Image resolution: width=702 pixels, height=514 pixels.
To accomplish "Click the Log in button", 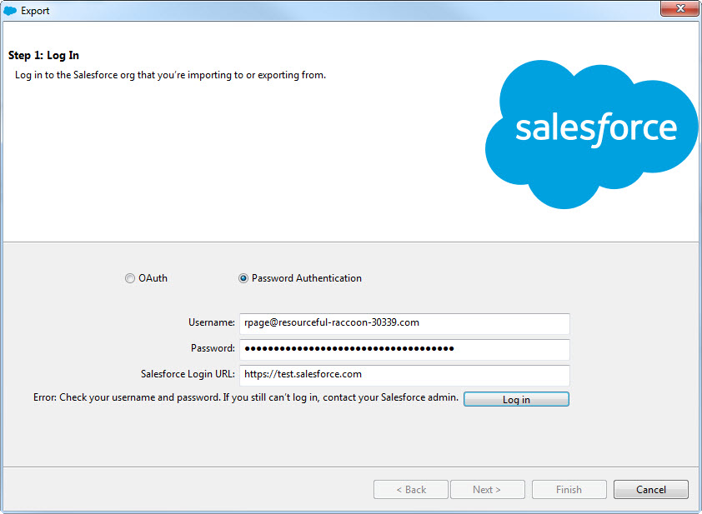I will (516, 399).
